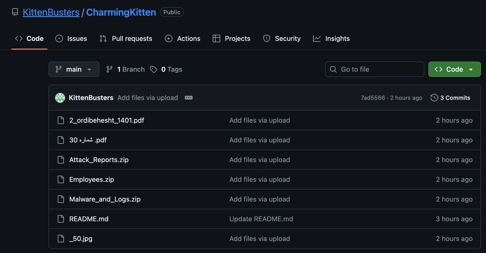Image resolution: width=486 pixels, height=253 pixels.
Task: Click the KittenBusters avatar in commit row
Action: click(x=60, y=98)
